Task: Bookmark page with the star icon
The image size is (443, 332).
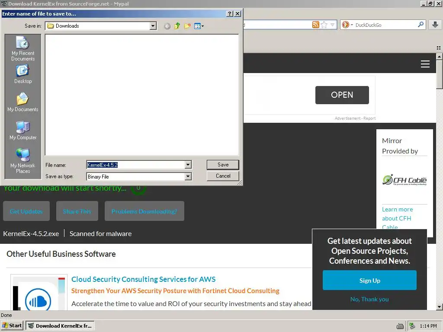Action: pyautogui.click(x=324, y=25)
